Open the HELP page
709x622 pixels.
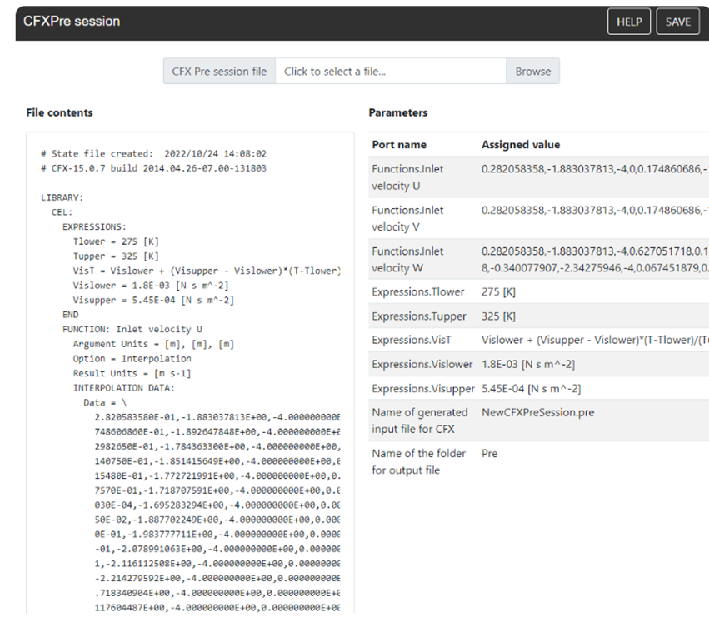(629, 22)
